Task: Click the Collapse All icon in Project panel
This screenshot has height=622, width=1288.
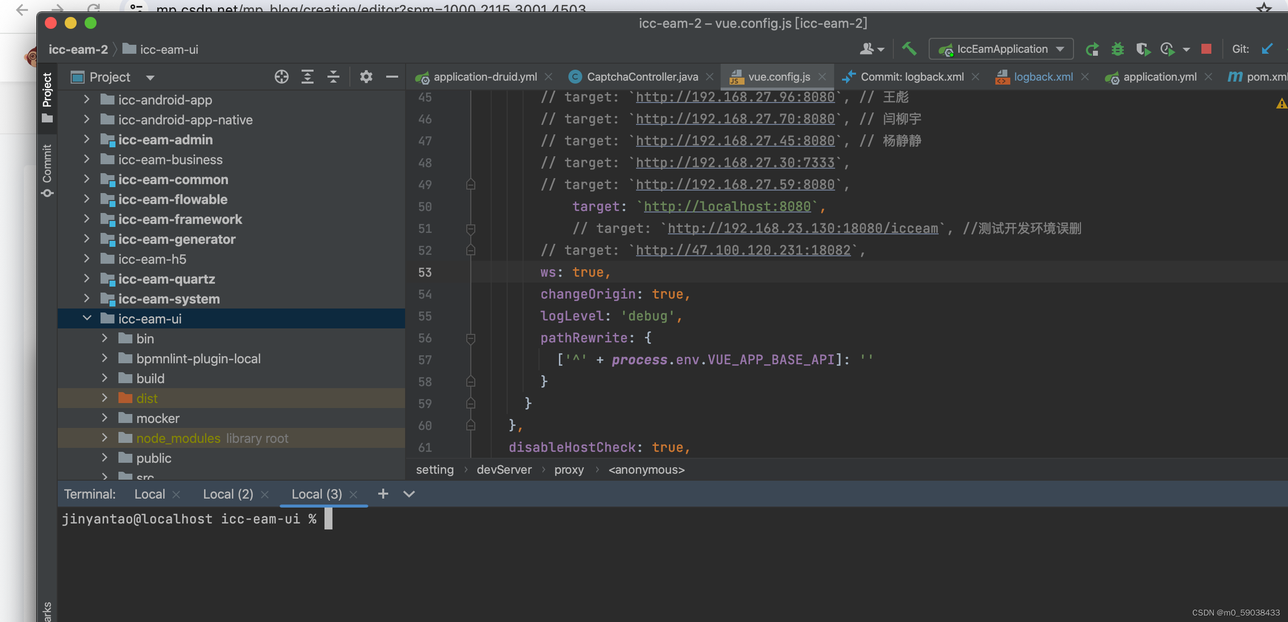Action: coord(333,77)
